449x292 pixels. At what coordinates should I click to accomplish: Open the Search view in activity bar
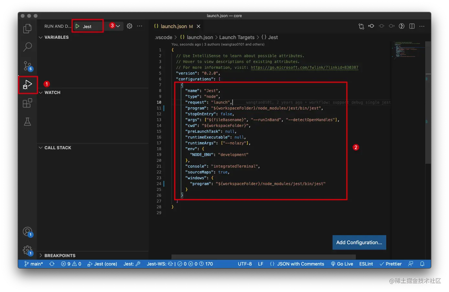coord(27,47)
